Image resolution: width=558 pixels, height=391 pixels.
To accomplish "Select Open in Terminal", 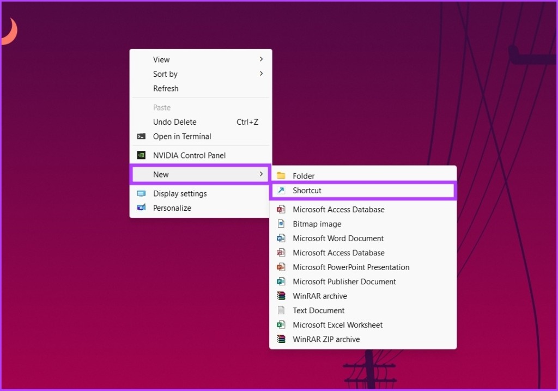I will [x=201, y=136].
